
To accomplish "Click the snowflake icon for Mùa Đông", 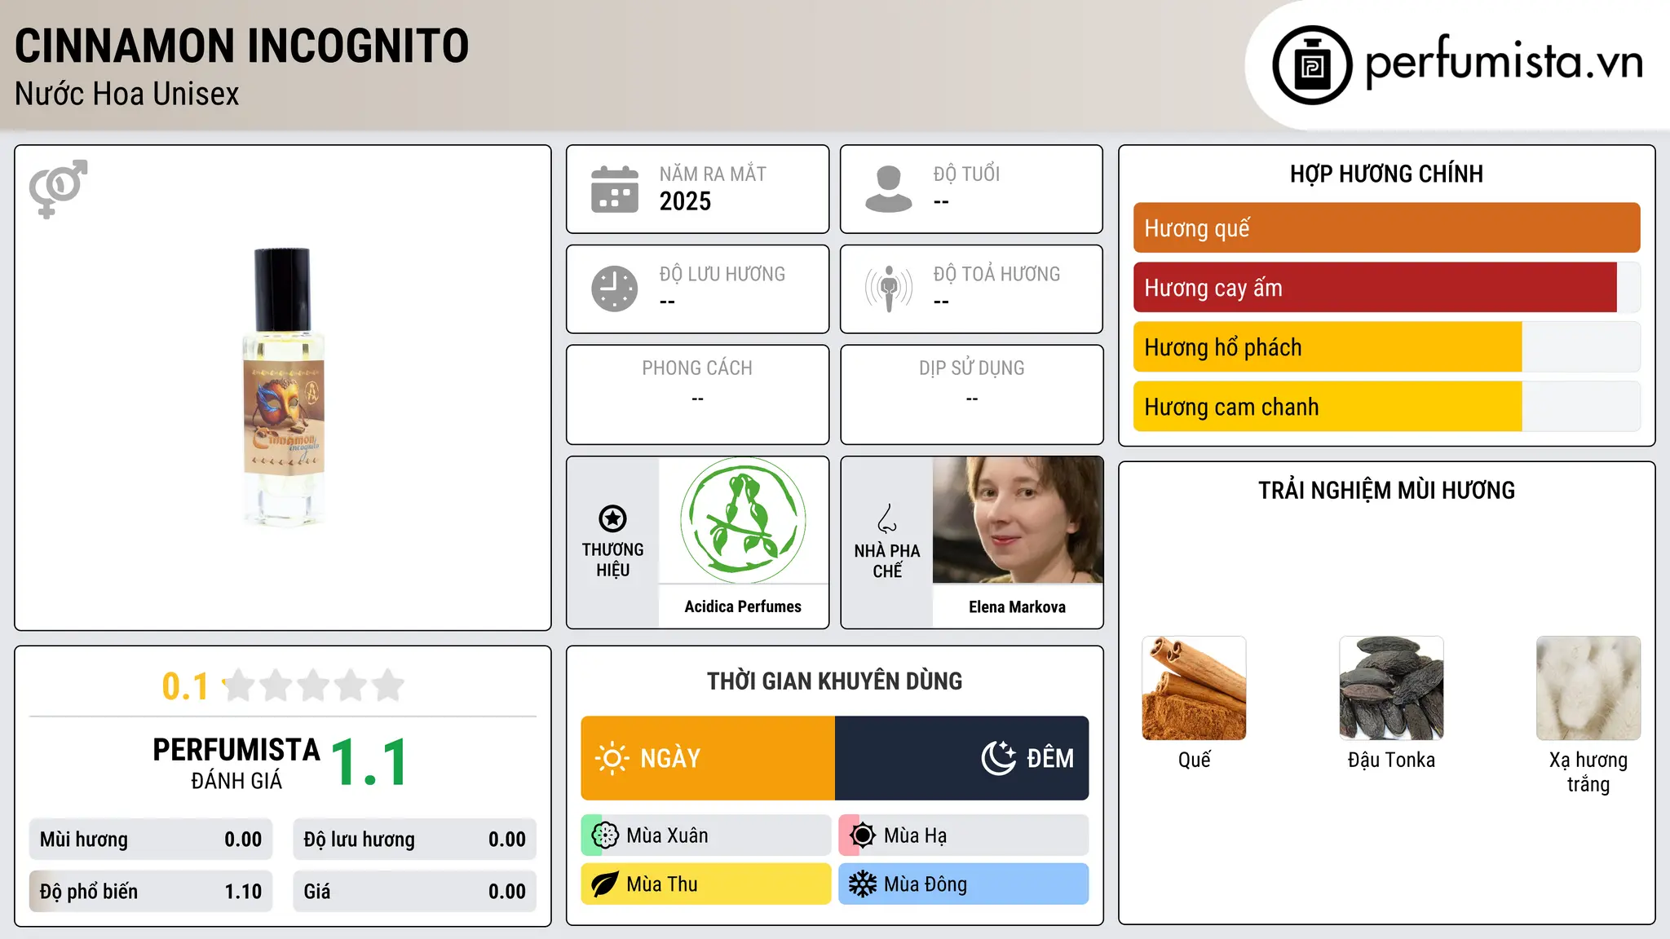I will click(862, 884).
